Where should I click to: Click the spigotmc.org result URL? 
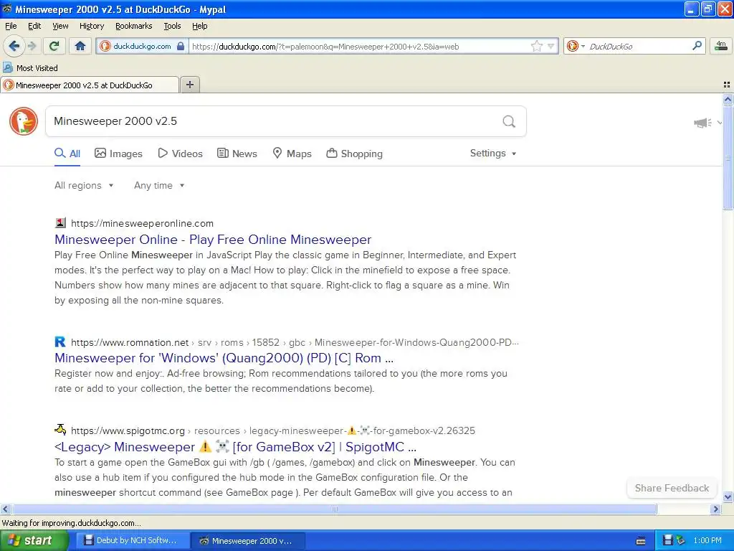[273, 430]
